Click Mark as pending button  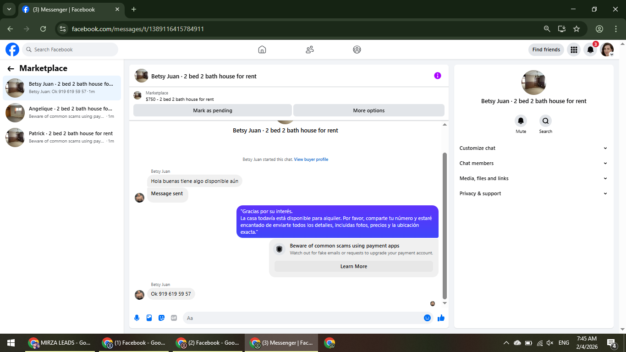click(x=213, y=110)
